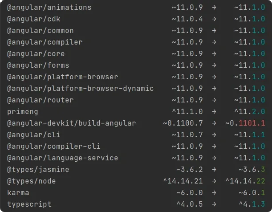Select the new version ~0.1101.1
This screenshot has width=272, height=212.
pos(245,123)
